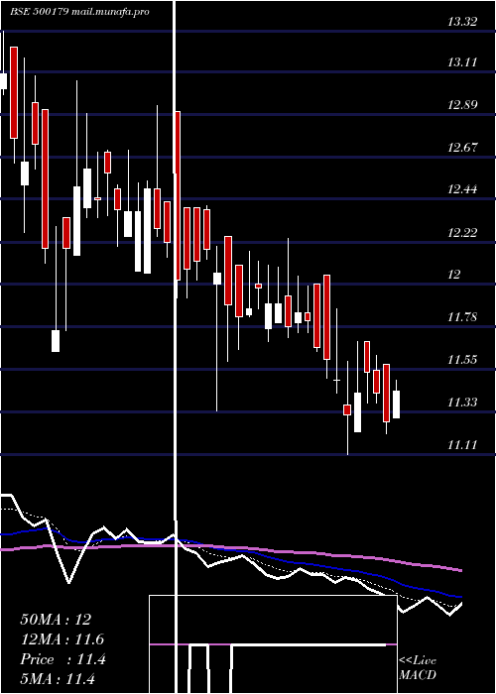This screenshot has width=496, height=694.
Task: Click the <<Live MACD label
Action: (418, 668)
